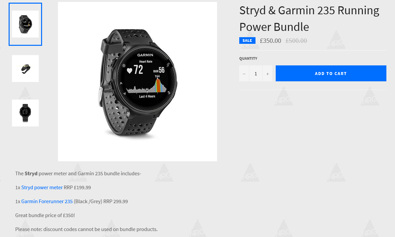This screenshot has width=395, height=237.
Task: Click the Stryd & Garmin 235 product title
Action: 309,19
